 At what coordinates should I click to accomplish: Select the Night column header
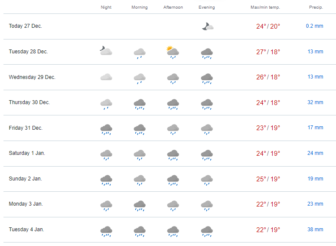106,7
